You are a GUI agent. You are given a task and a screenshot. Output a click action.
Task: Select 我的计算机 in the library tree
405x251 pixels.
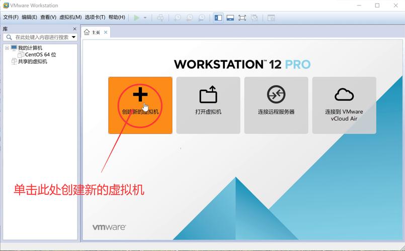(x=30, y=48)
